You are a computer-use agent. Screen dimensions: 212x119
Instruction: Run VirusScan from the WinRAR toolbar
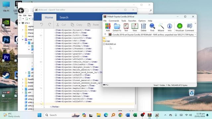tap(180, 27)
